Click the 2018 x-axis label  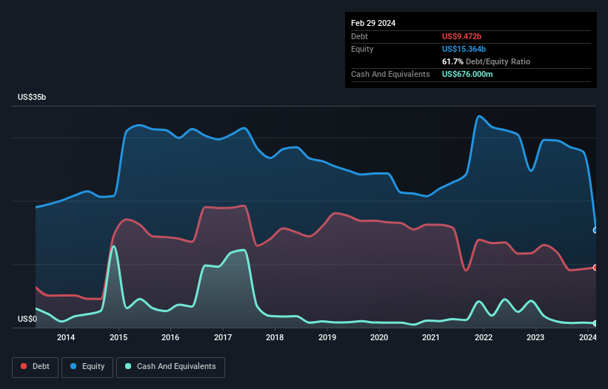click(x=275, y=337)
